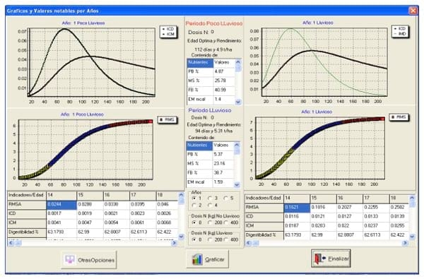Screen dimensions: 424x279
Task: Click the PB % value 5.37
Action: 223,155
